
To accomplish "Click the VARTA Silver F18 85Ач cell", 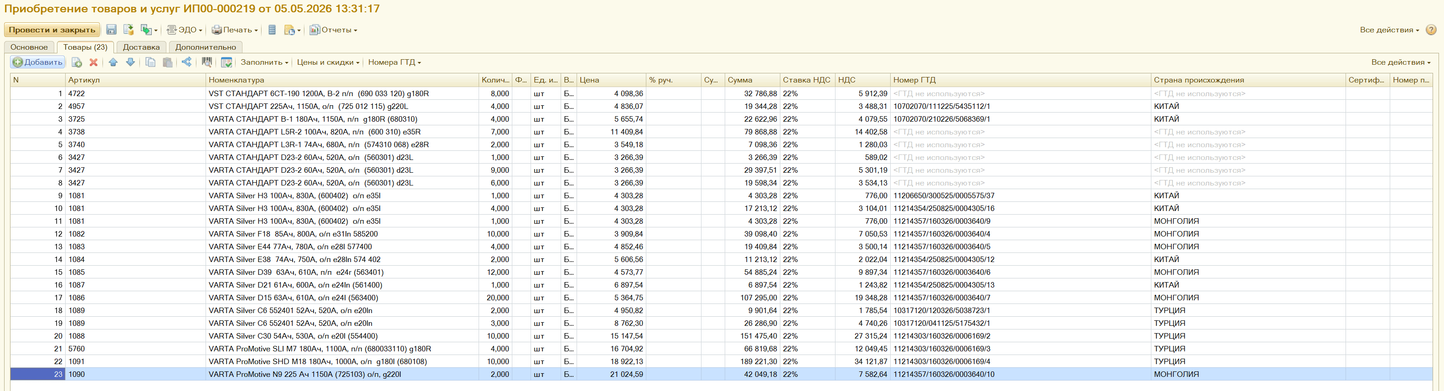I will (x=342, y=234).
